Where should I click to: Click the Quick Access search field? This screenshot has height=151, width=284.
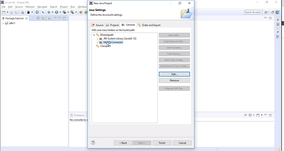click(252, 12)
